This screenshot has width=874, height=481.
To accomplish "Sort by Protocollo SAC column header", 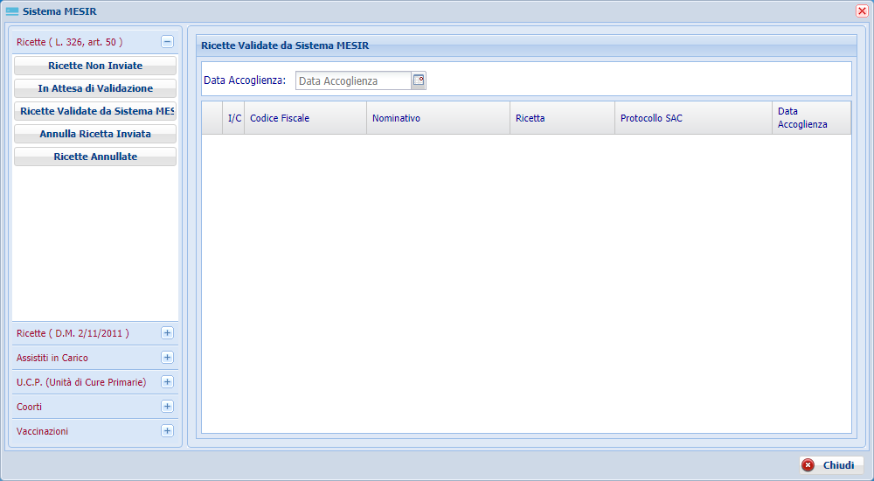I will click(693, 118).
